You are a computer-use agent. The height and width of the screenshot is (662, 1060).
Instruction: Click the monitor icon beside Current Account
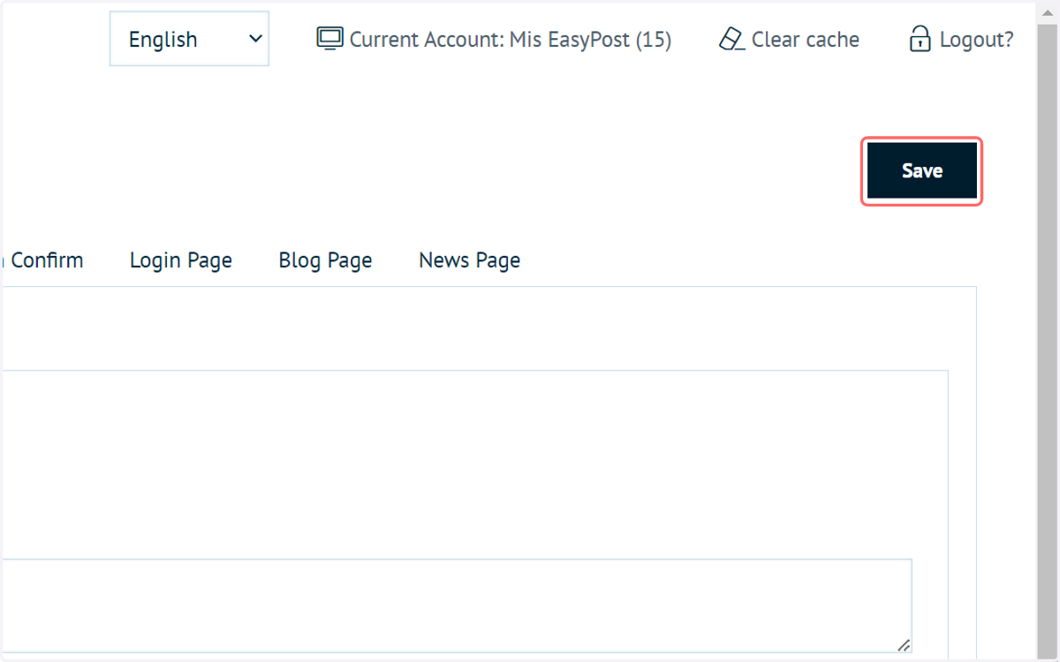pyautogui.click(x=329, y=39)
